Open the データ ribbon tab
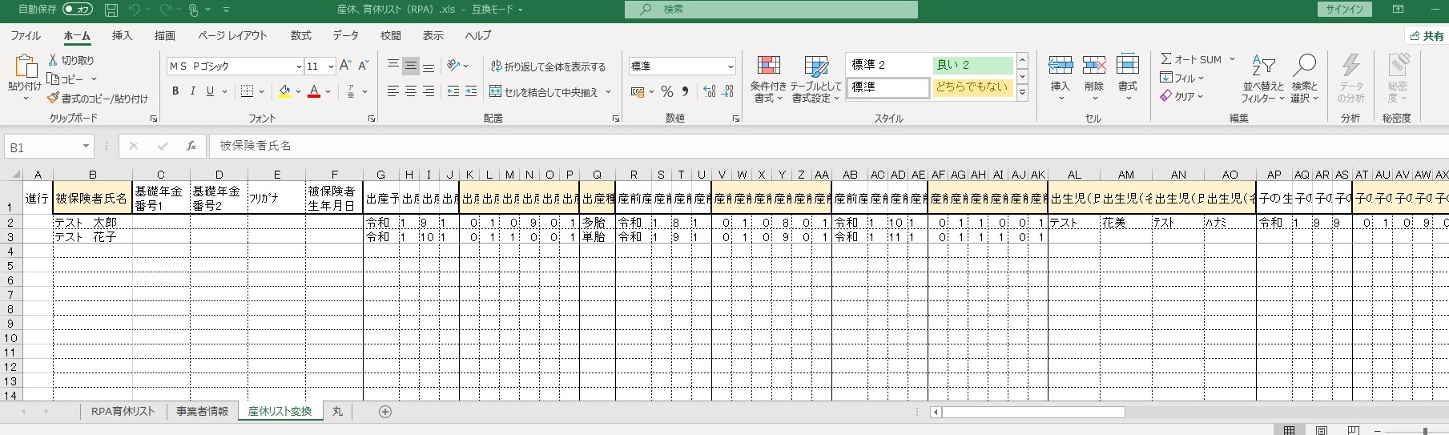 (x=345, y=36)
